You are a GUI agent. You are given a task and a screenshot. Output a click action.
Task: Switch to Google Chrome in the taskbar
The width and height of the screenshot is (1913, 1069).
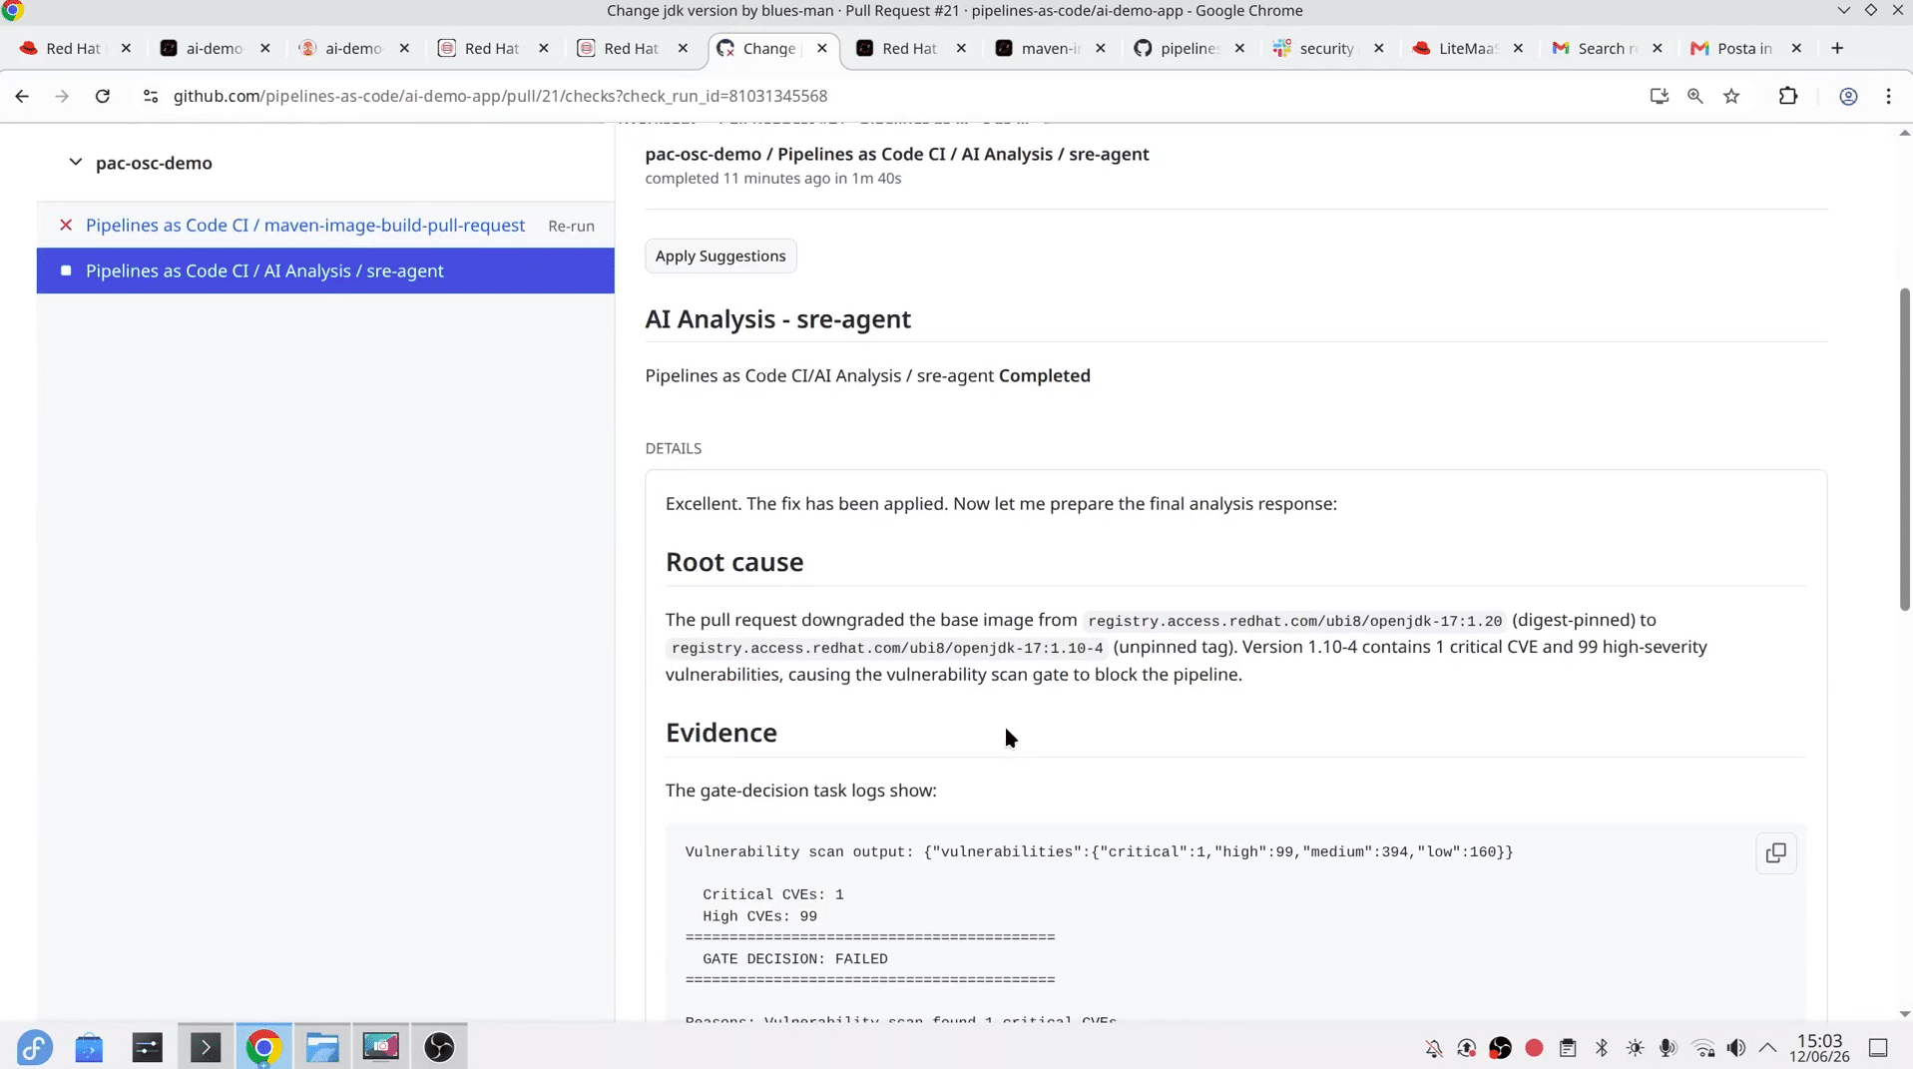263,1047
